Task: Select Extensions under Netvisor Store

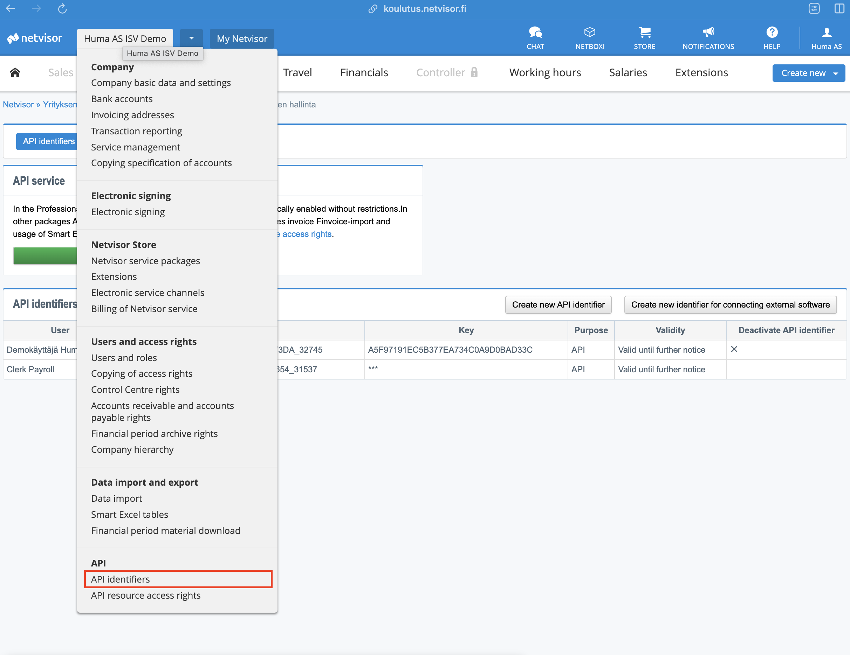Action: click(114, 276)
